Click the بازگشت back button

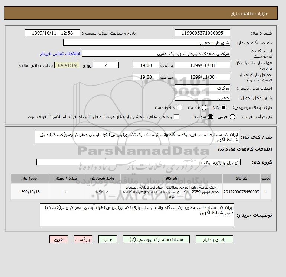pyautogui.click(x=83, y=239)
